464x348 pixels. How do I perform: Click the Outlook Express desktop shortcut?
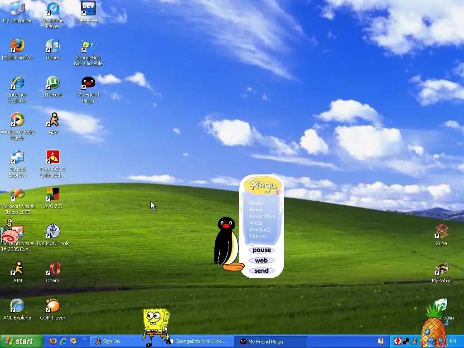point(17,164)
